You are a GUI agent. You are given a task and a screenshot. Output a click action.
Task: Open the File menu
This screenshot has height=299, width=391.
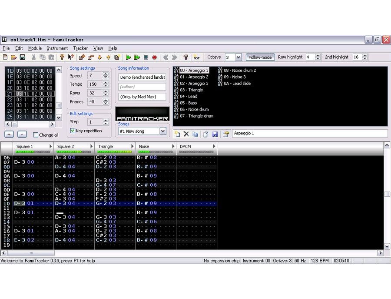pos(6,48)
